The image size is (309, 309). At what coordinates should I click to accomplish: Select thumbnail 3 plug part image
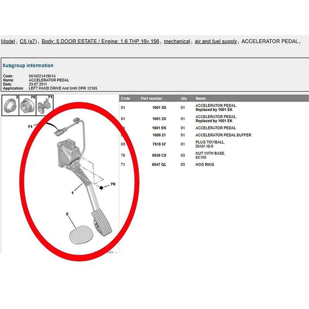10,105
